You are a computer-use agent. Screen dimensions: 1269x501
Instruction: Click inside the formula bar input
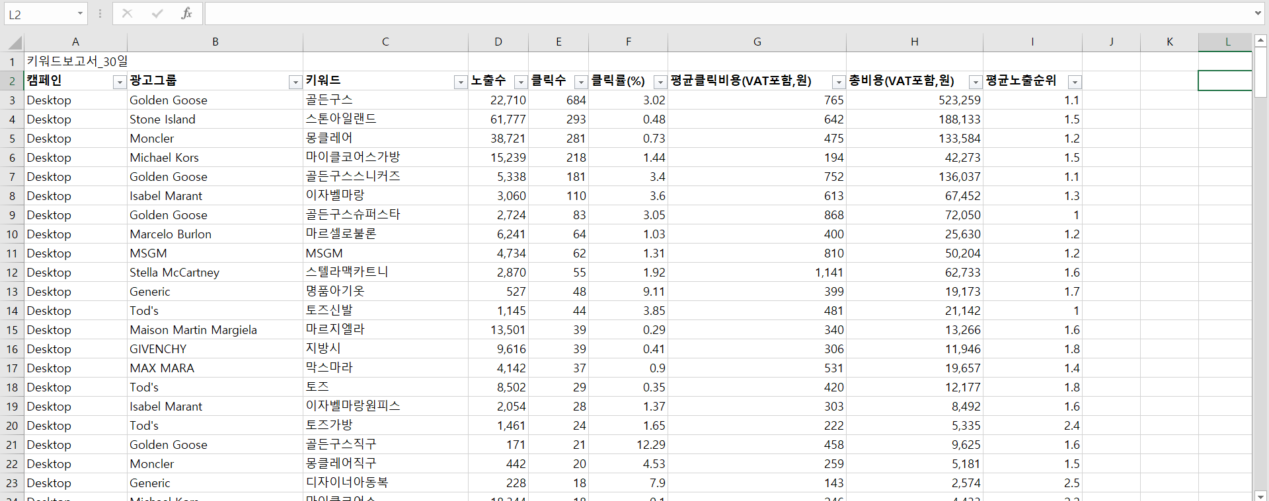727,14
